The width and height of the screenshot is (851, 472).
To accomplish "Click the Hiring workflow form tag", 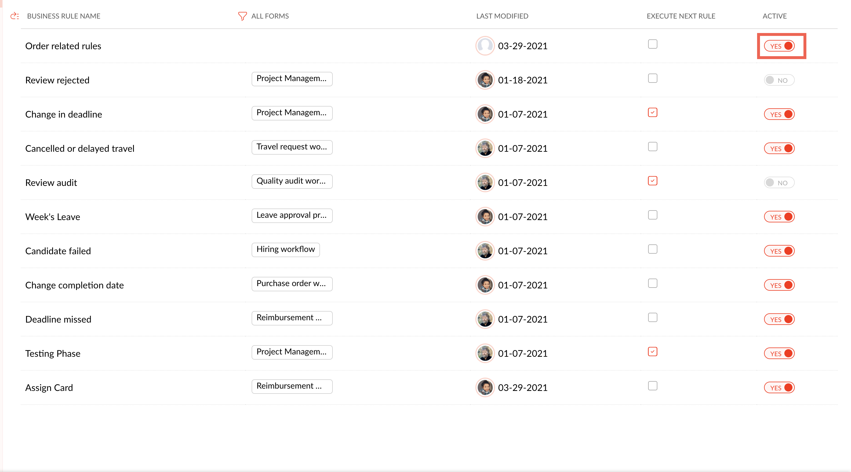I will coord(286,250).
